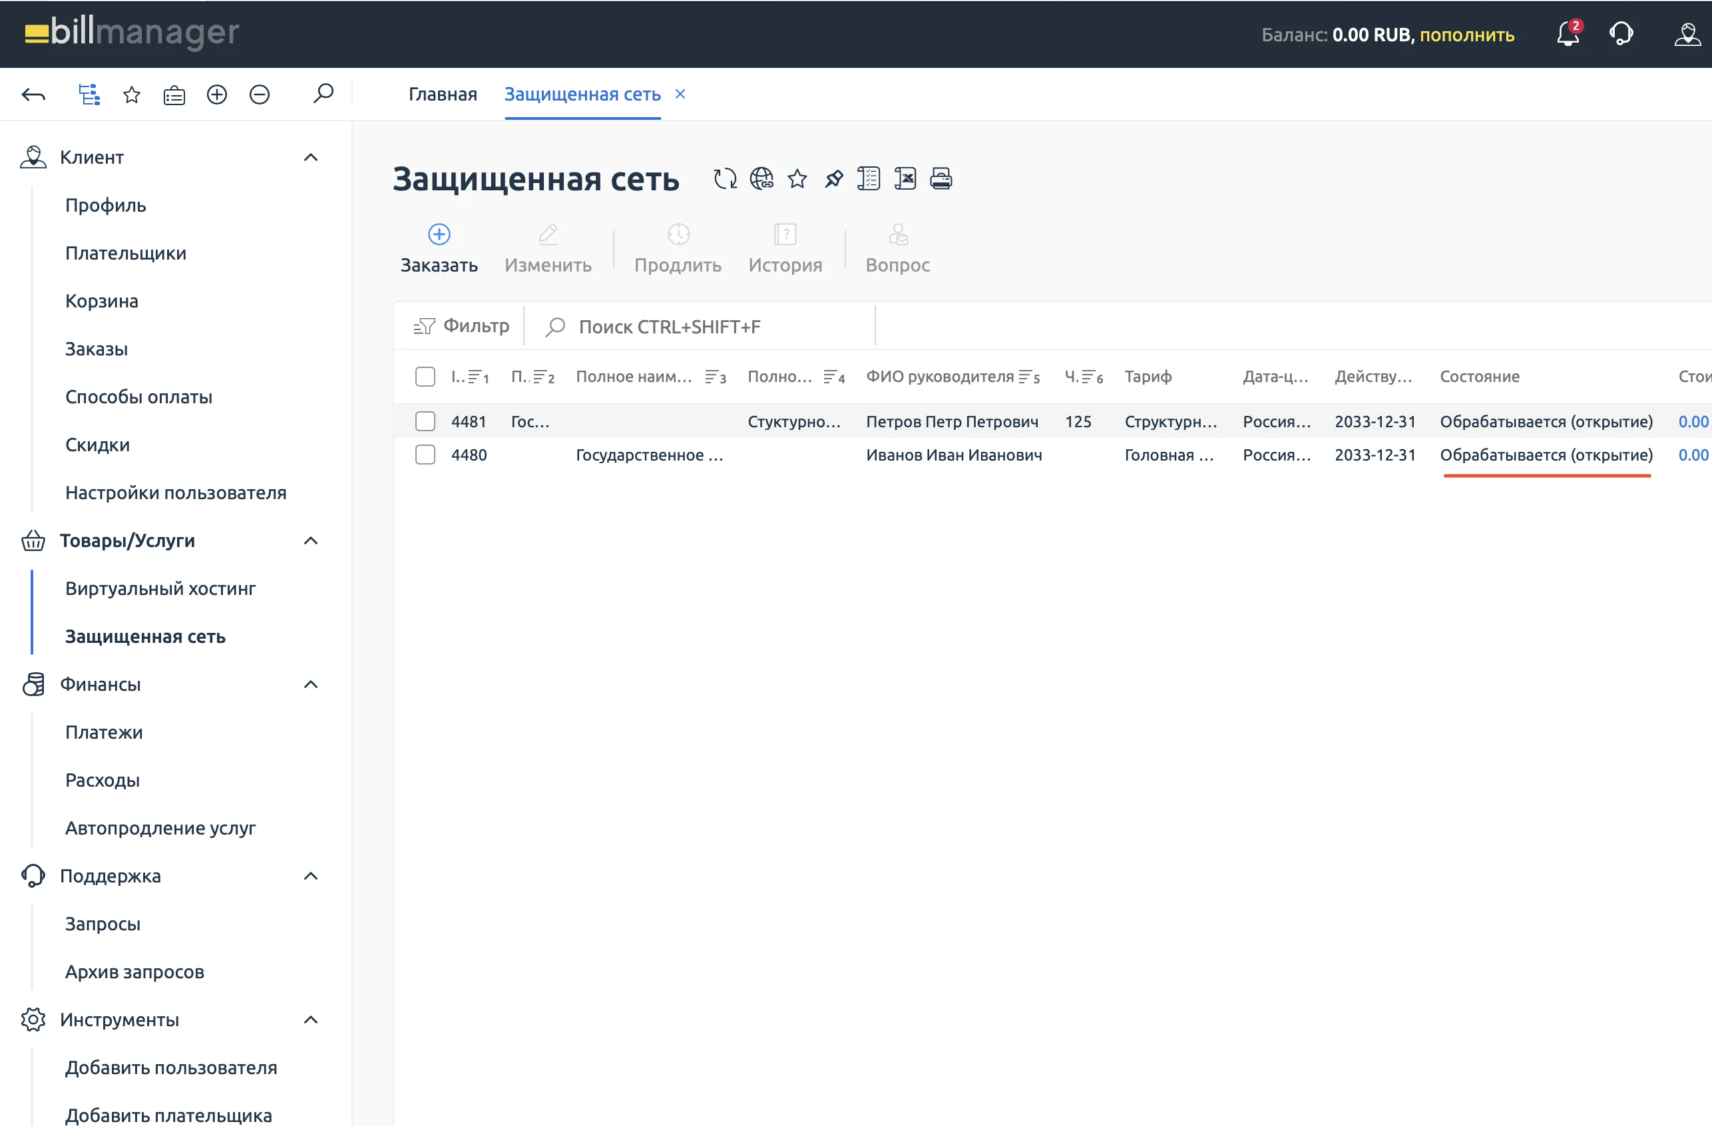Click the Заказать button

point(439,250)
